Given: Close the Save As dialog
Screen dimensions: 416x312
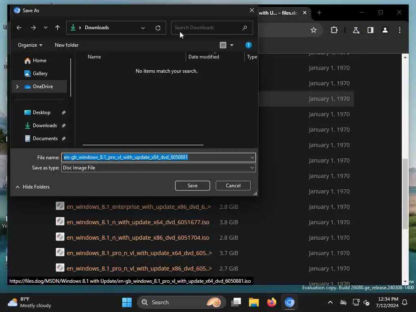Looking at the screenshot, I should point(252,10).
